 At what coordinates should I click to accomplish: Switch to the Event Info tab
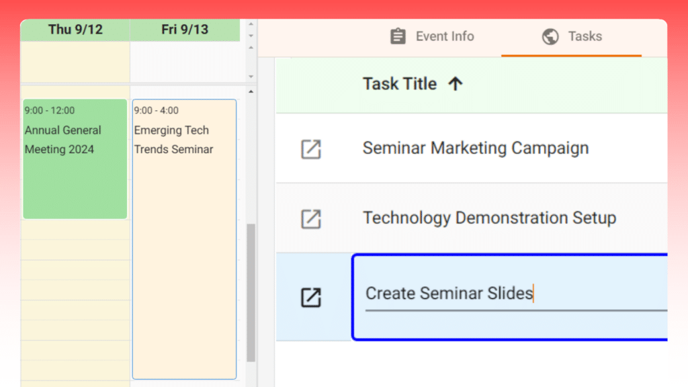[432, 36]
